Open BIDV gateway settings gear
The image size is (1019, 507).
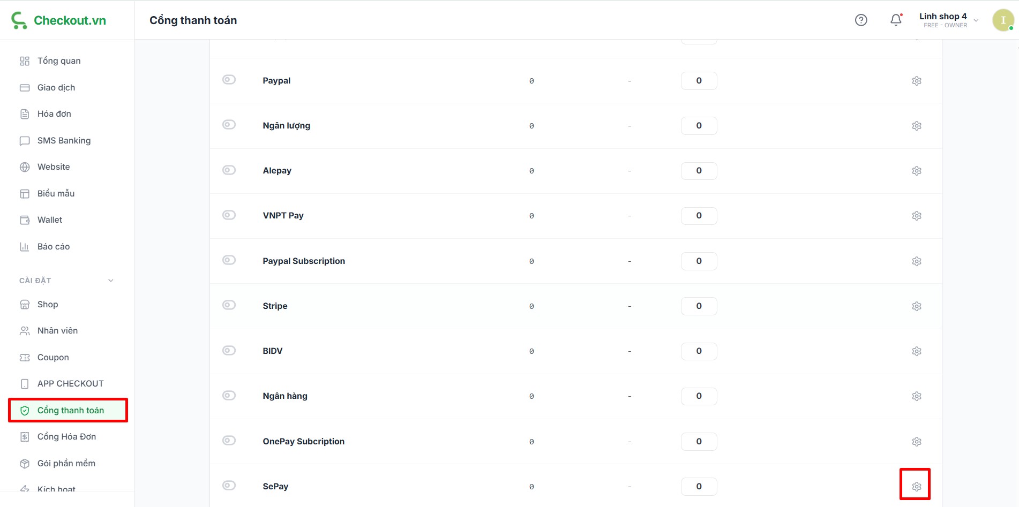click(916, 351)
